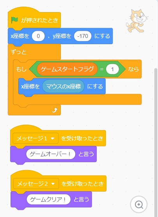The height and width of the screenshot is (217, 158).
Task: Click the green equals operator block
Action: tap(102, 69)
